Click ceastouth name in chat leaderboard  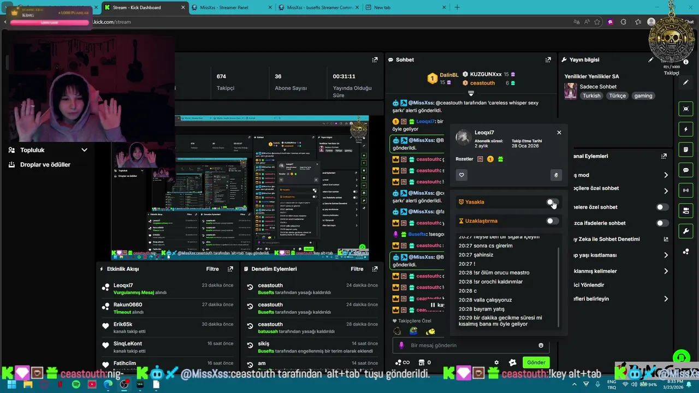pos(482,83)
